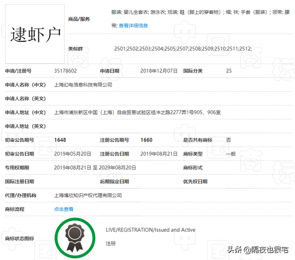Click the 商标状态图标 label

pos(19,238)
